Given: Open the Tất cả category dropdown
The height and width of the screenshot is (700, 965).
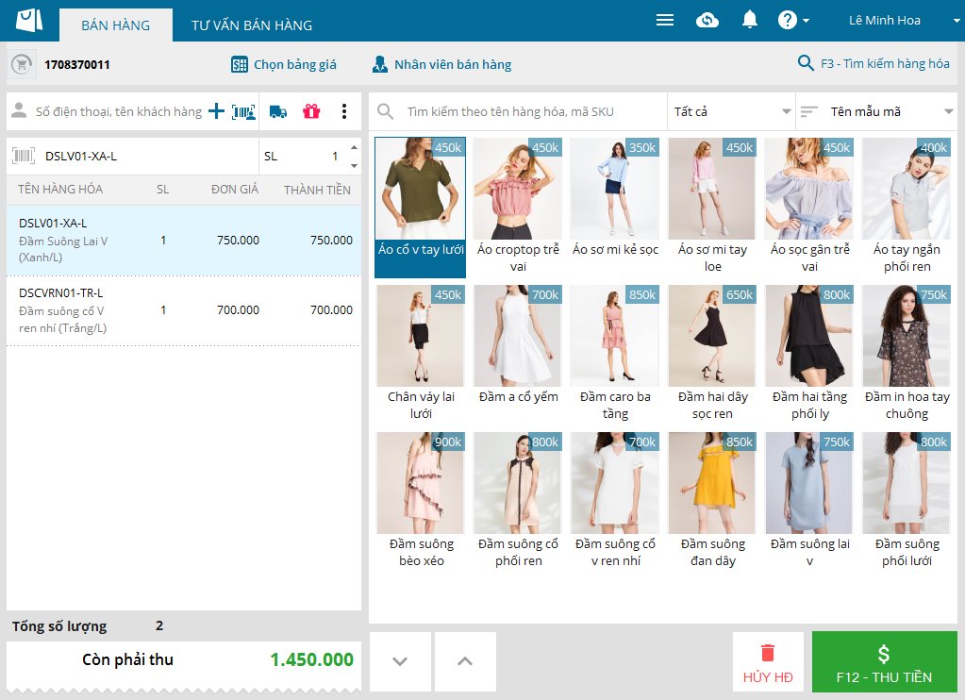Looking at the screenshot, I should 731,111.
